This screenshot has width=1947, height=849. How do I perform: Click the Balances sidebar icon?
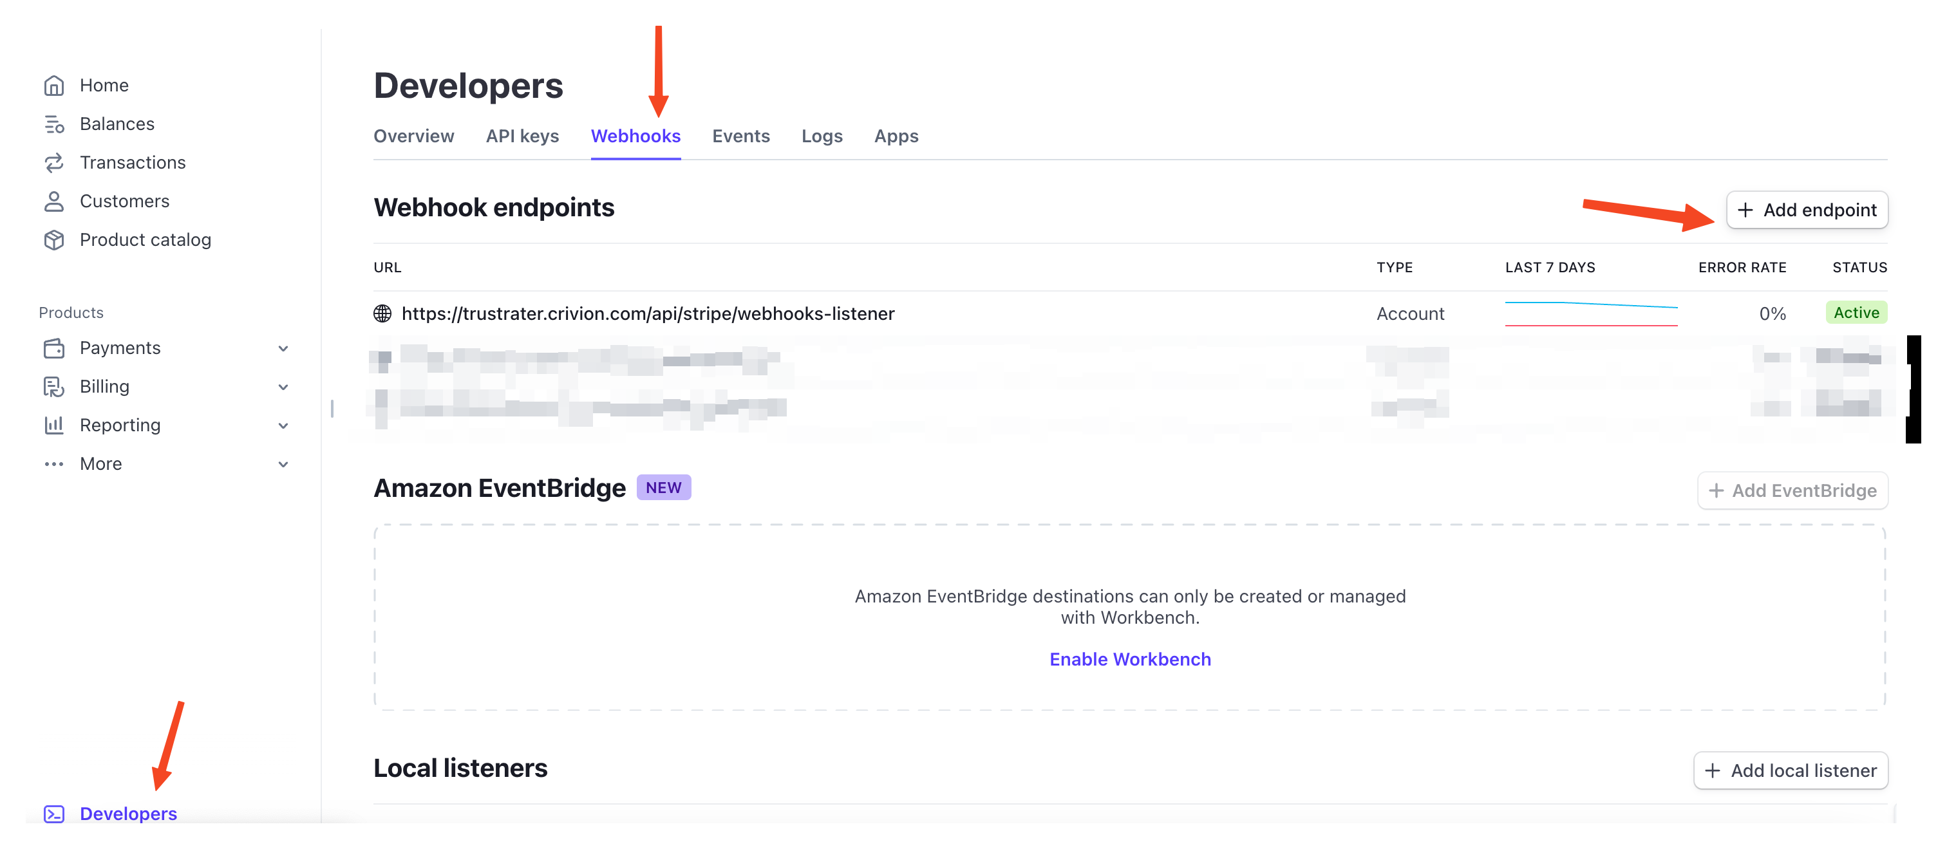coord(53,124)
